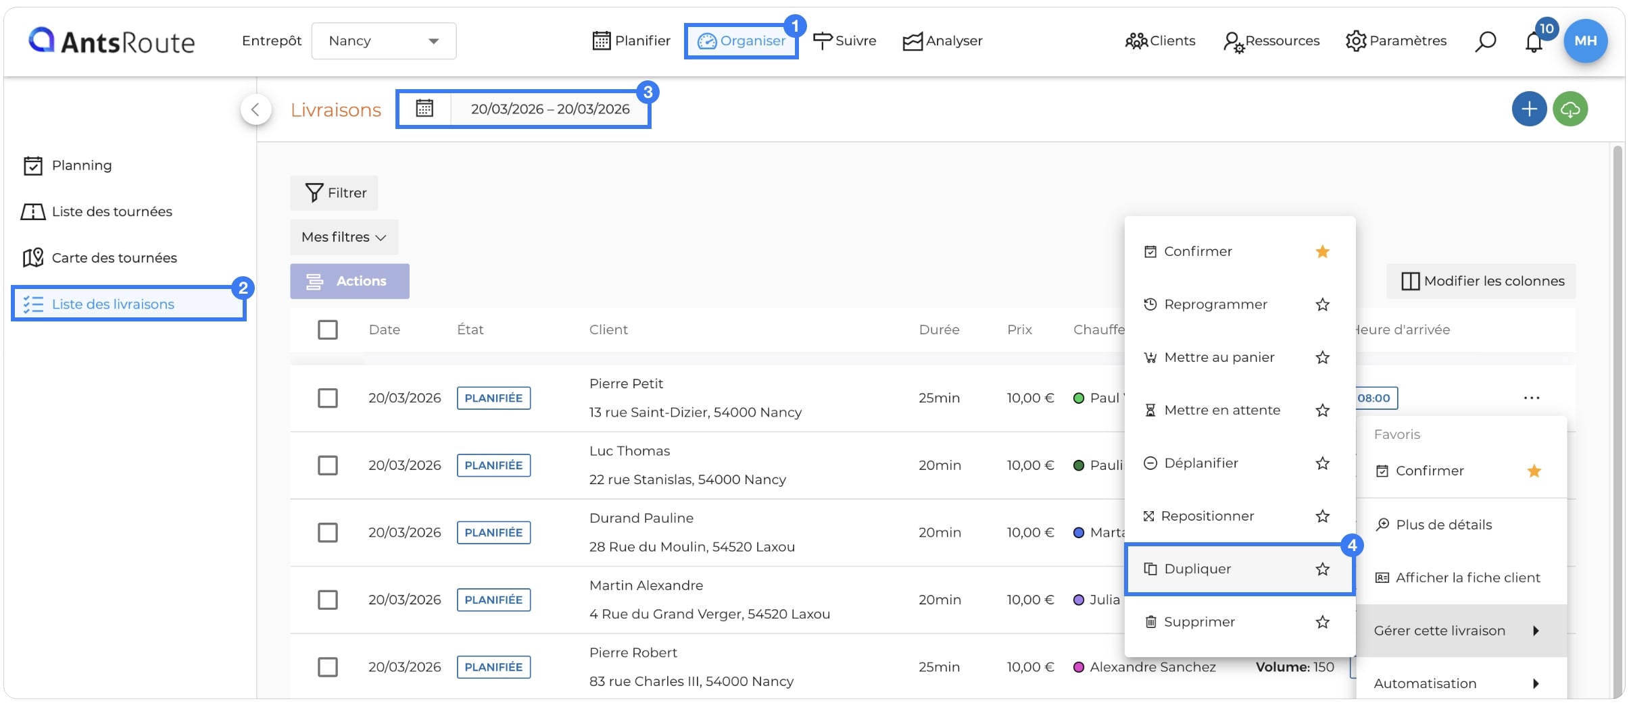Select the Luc Thomas delivery checkbox
This screenshot has height=707, width=1629.
328,465
